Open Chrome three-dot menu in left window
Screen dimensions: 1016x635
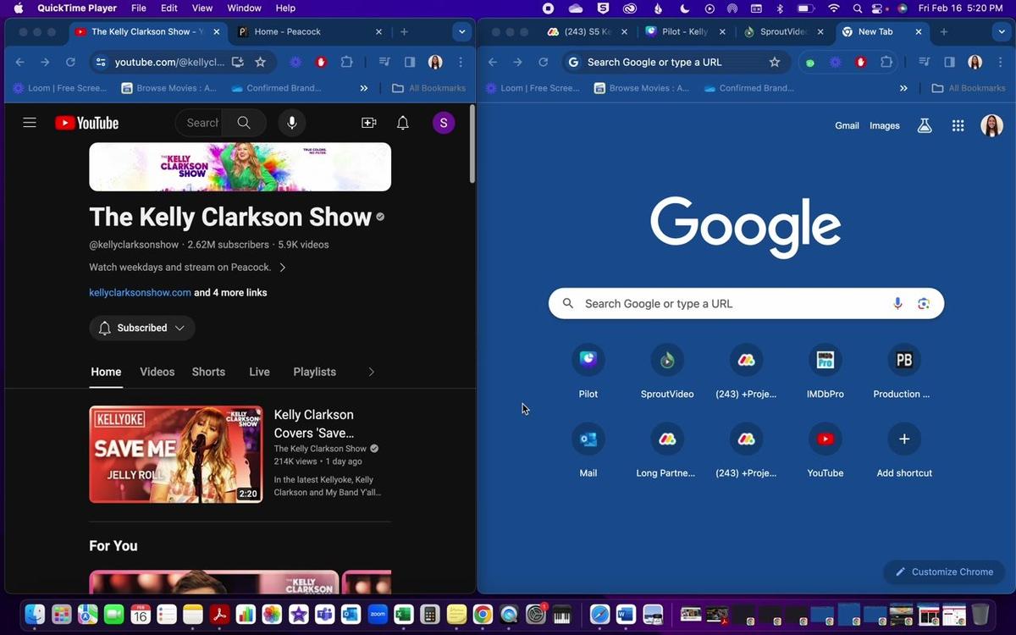pyautogui.click(x=461, y=62)
